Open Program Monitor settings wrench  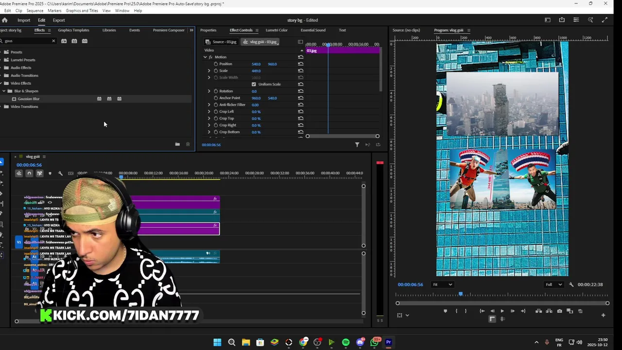click(x=571, y=284)
